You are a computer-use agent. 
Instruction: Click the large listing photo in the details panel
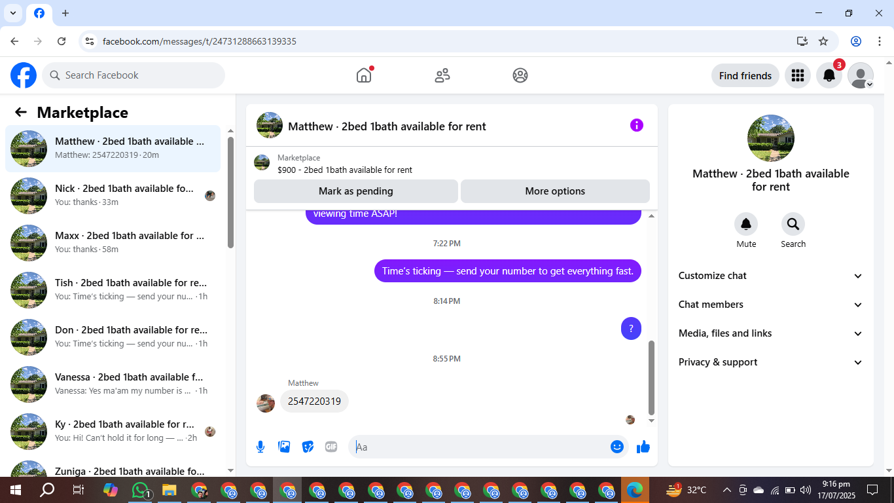[771, 138]
